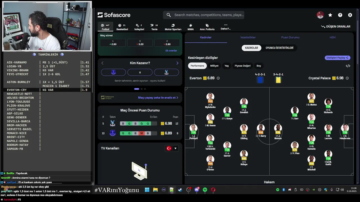
Task: Select the Performans filter chip
Action: tap(197, 66)
